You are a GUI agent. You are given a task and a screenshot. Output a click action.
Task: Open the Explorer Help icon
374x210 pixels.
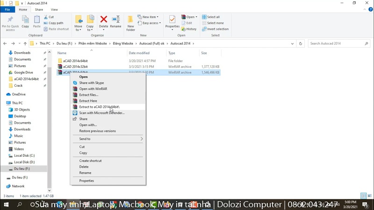coord(370,9)
